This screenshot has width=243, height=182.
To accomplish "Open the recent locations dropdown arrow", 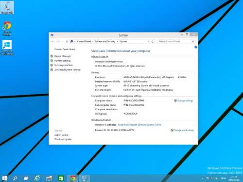I will click(63, 42).
